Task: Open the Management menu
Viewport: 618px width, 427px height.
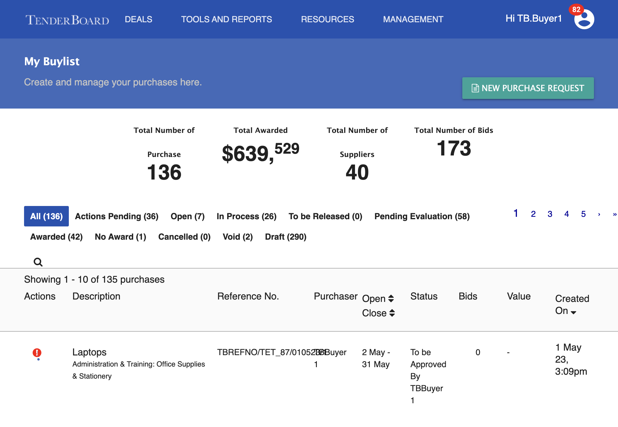Action: (x=413, y=19)
